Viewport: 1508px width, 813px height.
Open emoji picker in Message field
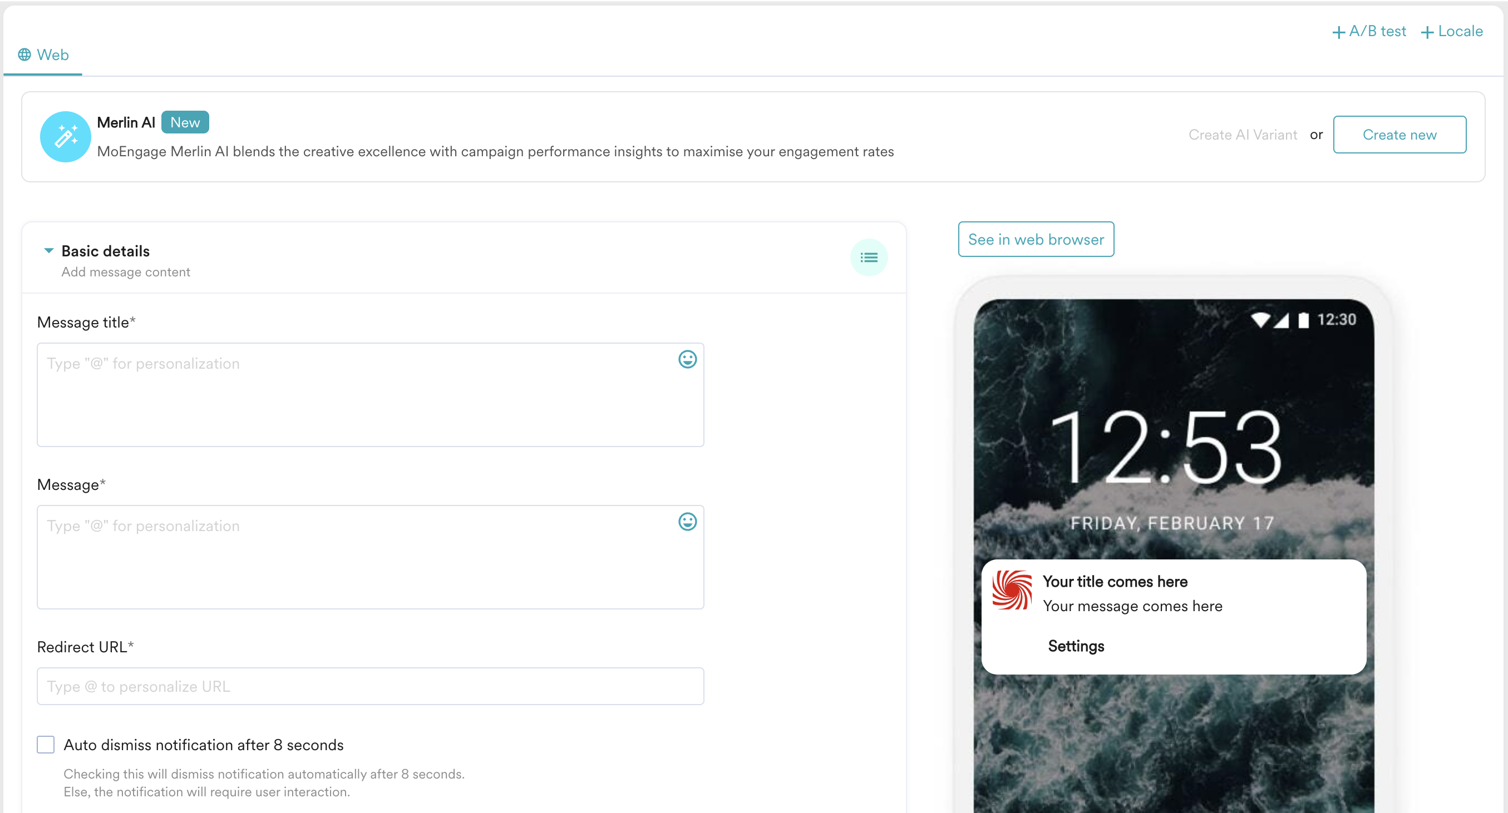point(687,521)
